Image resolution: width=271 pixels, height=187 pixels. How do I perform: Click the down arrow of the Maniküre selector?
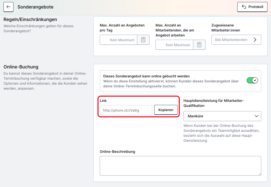tap(256, 116)
